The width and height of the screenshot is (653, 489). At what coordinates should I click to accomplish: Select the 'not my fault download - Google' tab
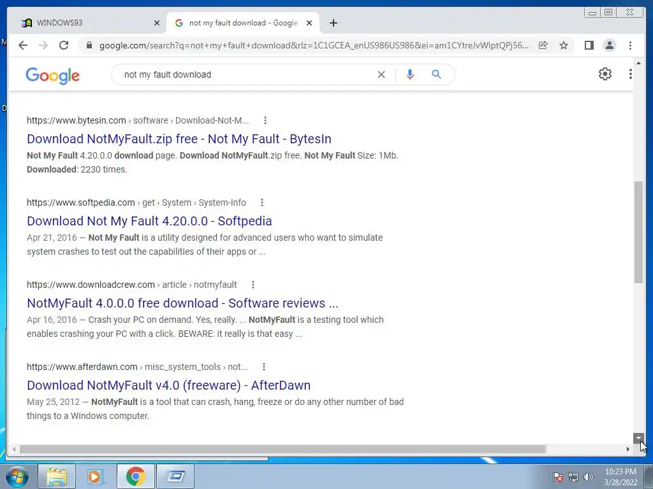tap(243, 23)
